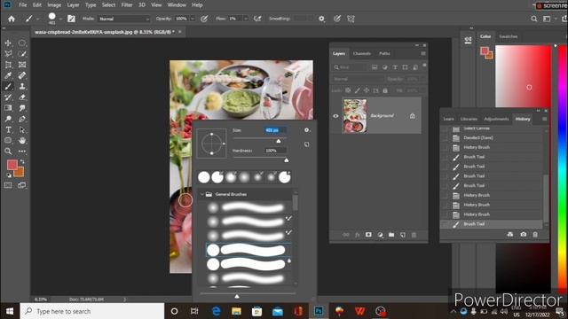Viewport: 568px width, 319px height.
Task: Select the Path Selection tool
Action: pyautogui.click(x=22, y=129)
